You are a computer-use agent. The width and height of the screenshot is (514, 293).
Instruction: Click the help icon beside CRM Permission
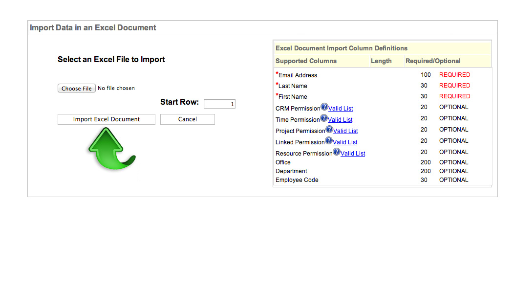click(324, 107)
